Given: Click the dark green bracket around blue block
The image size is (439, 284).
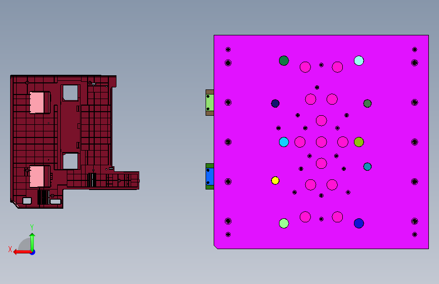Looking at the screenshot, I should [210, 166].
